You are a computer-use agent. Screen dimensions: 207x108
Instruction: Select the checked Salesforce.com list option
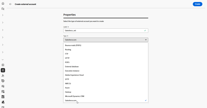tap(106, 100)
